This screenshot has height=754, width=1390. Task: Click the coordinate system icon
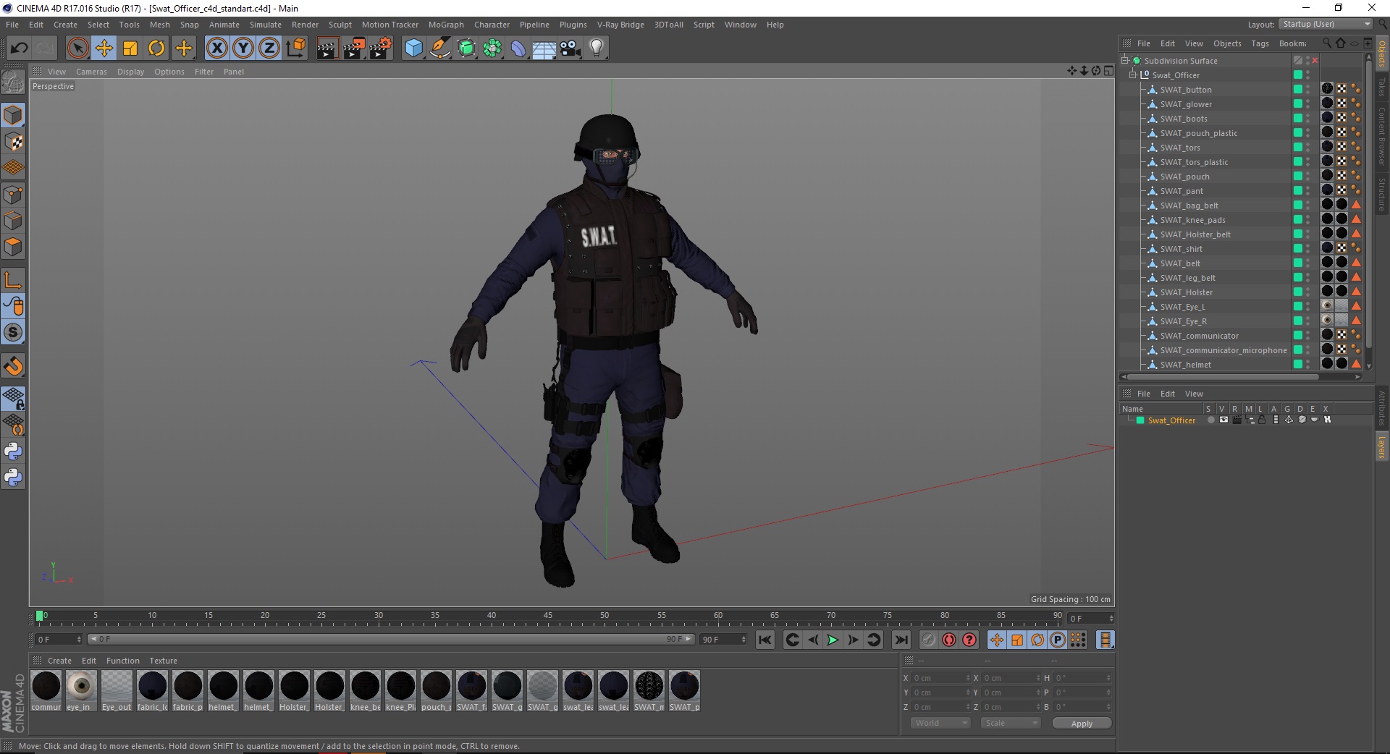point(296,48)
